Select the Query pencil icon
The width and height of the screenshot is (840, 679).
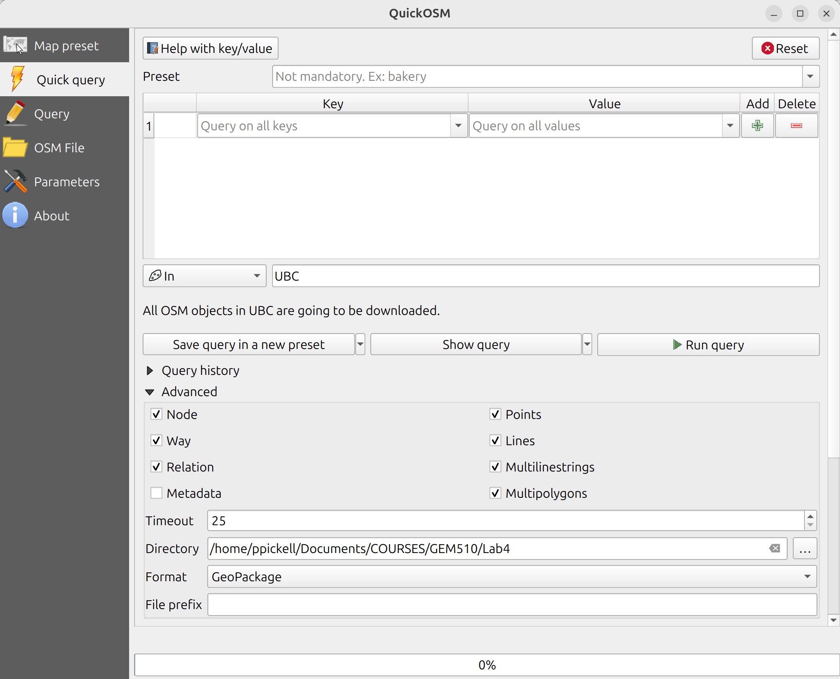[x=15, y=113]
